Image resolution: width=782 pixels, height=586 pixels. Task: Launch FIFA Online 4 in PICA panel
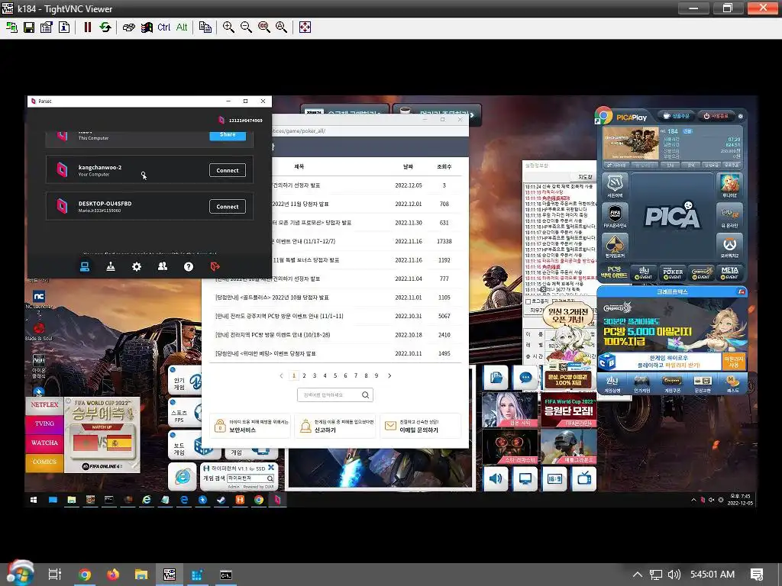[x=615, y=216]
